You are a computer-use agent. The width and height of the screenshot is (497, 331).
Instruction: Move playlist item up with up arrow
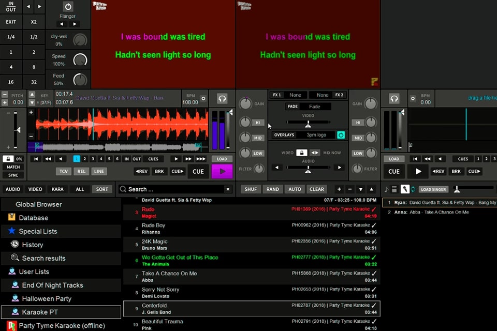coord(372,189)
